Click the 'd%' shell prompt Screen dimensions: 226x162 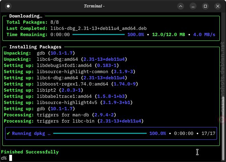click(4, 158)
